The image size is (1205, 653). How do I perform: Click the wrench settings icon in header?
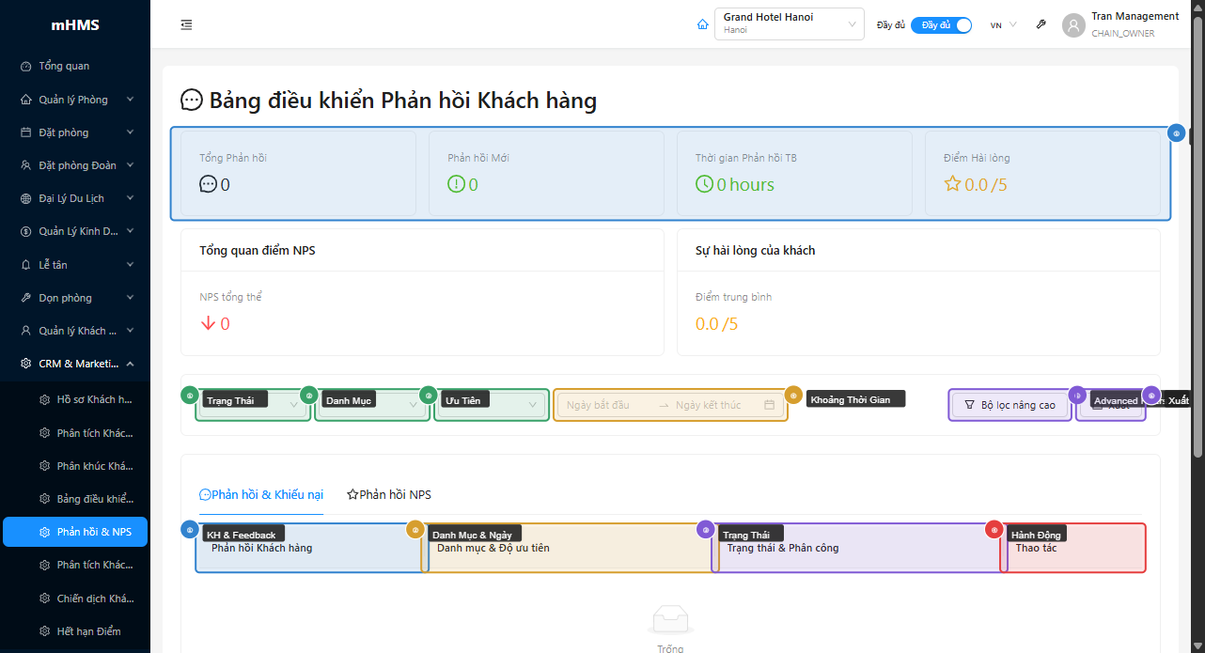click(x=1041, y=25)
